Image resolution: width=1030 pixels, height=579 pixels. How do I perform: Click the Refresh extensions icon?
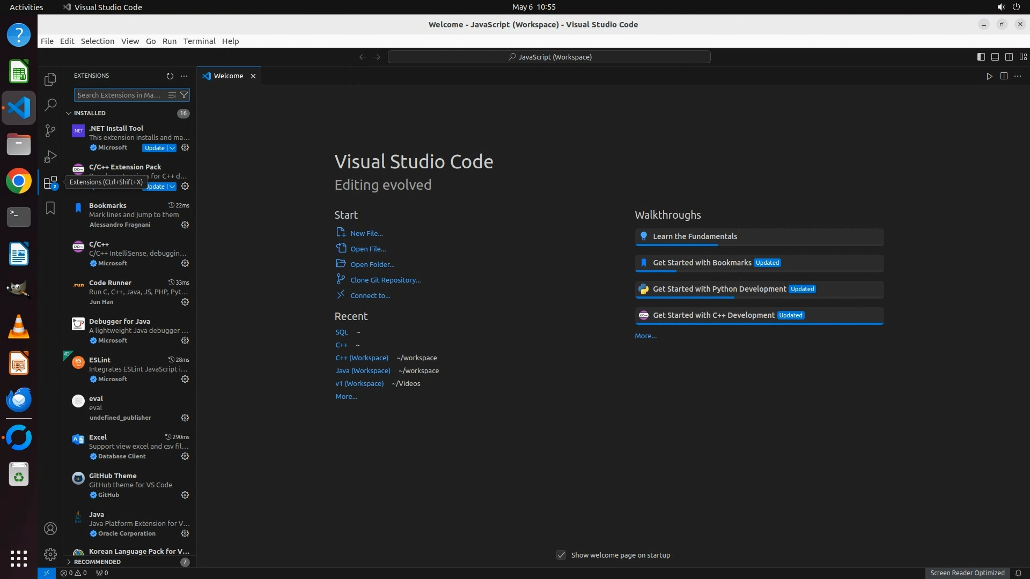point(170,76)
